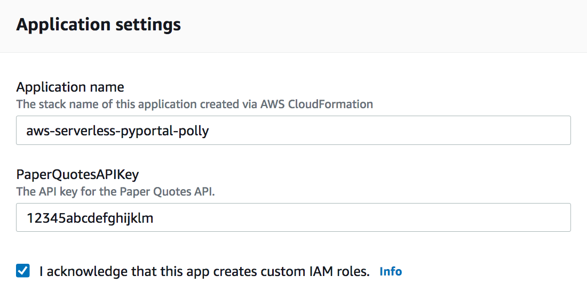This screenshot has height=292, width=587.
Task: Click the empty right end of Application name field
Action: pyautogui.click(x=480, y=131)
